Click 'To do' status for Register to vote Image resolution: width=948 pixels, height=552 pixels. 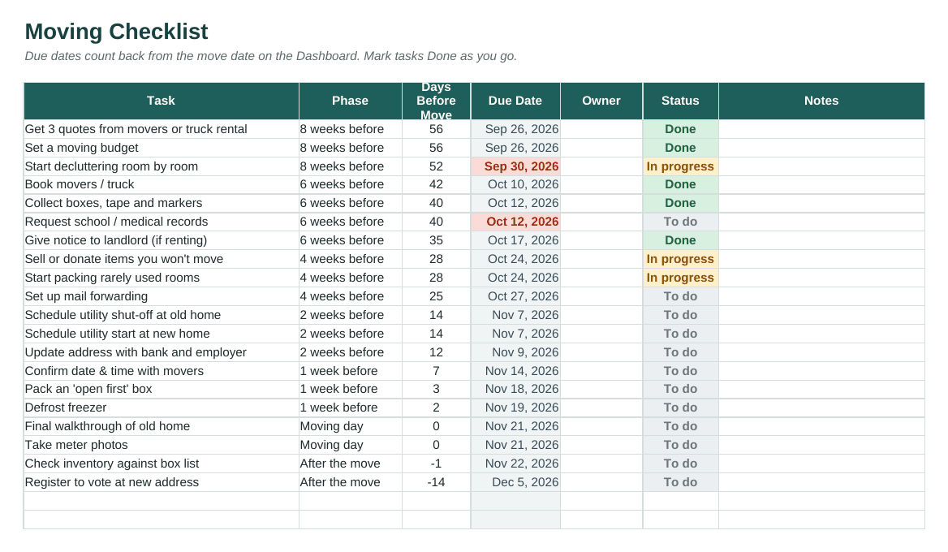[x=680, y=483]
